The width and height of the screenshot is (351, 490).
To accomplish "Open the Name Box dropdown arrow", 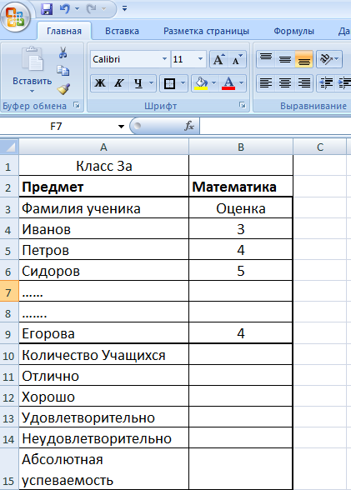I will (x=121, y=127).
